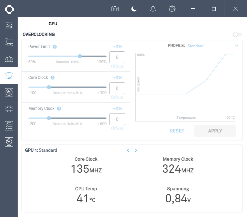Click the Power Limit slider handle
Viewport: 247px width, 217px height.
(x=80, y=56)
